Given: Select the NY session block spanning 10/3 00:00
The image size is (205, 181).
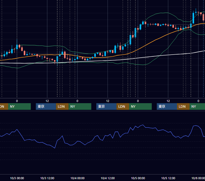Looking at the screenshot, I should (x=19, y=106).
